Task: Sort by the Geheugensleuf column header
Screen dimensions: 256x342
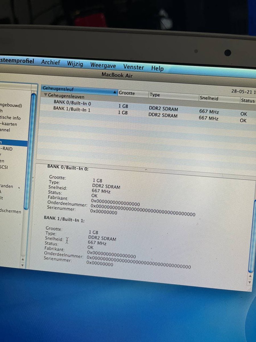Action: (79, 90)
